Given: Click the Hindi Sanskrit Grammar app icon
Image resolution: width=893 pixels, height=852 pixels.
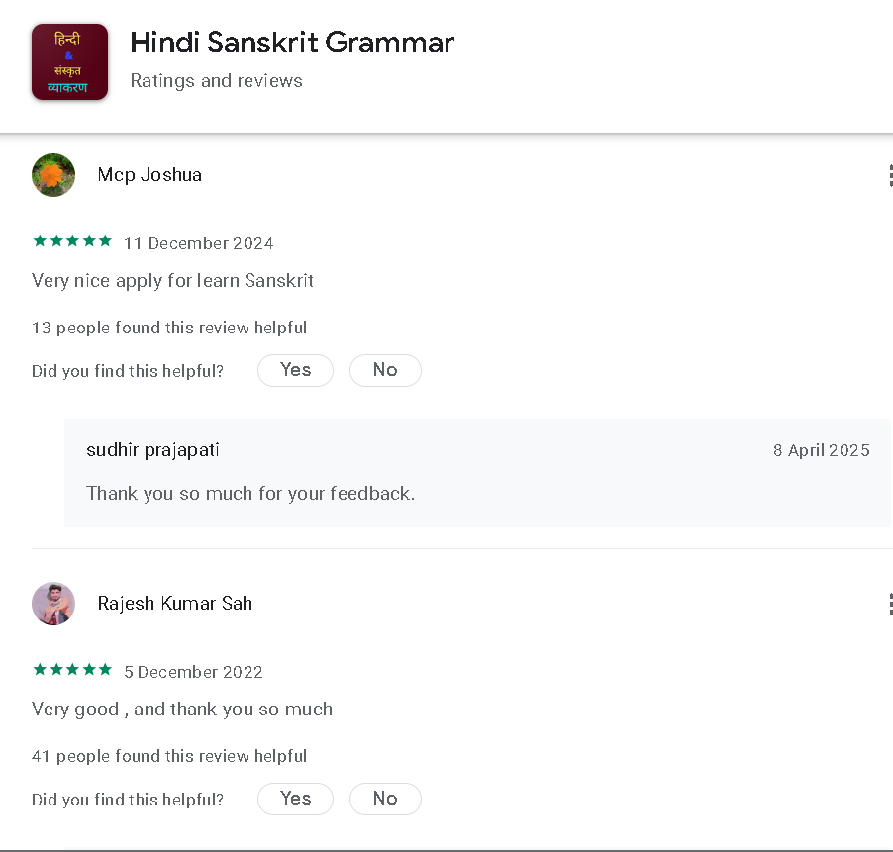Looking at the screenshot, I should pos(69,62).
